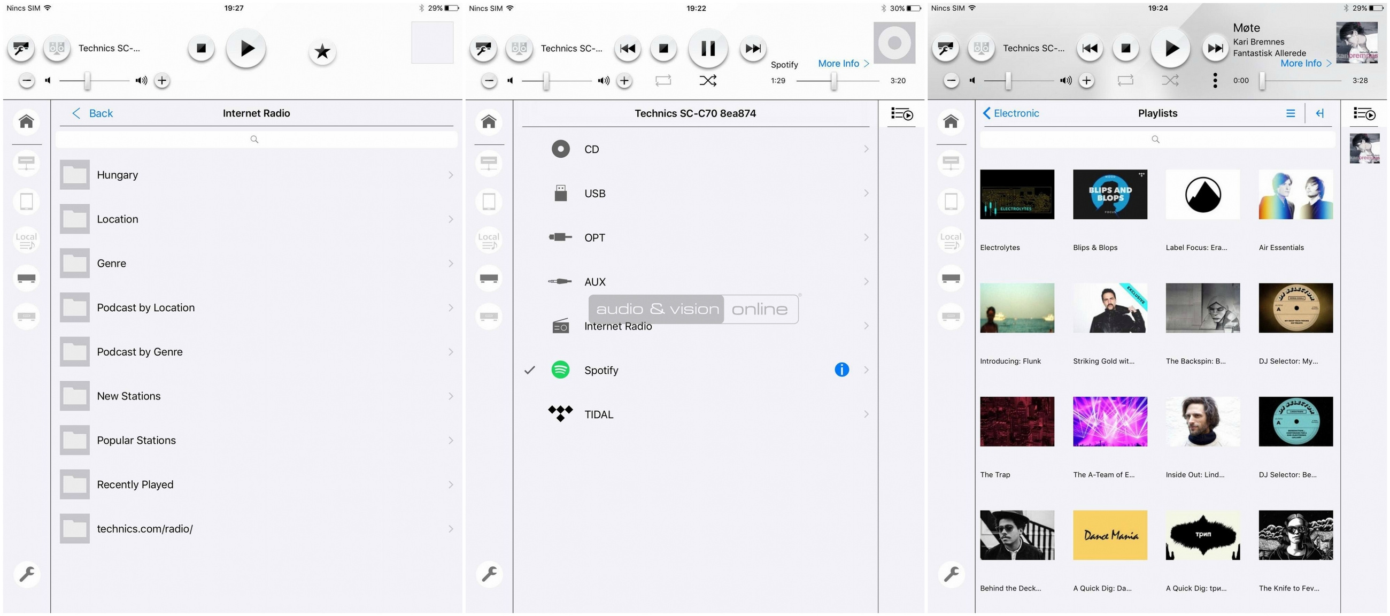Toggle repeat mode in right panel

coord(1126,80)
